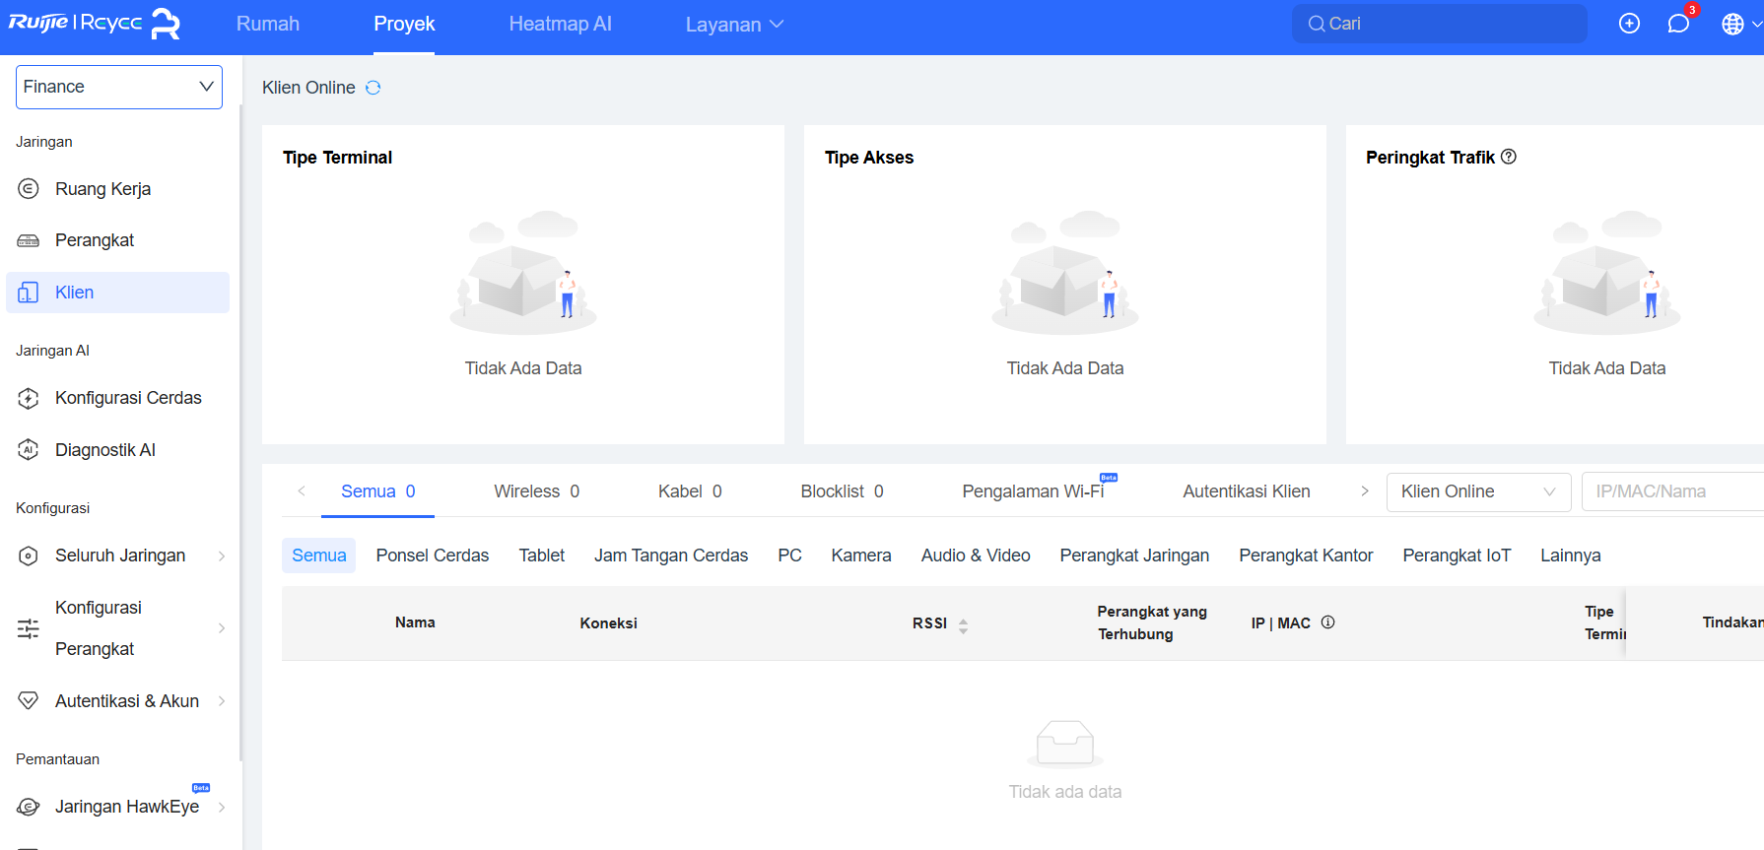This screenshot has width=1764, height=850.
Task: Click the refresh icon beside Klien Online
Action: (373, 88)
